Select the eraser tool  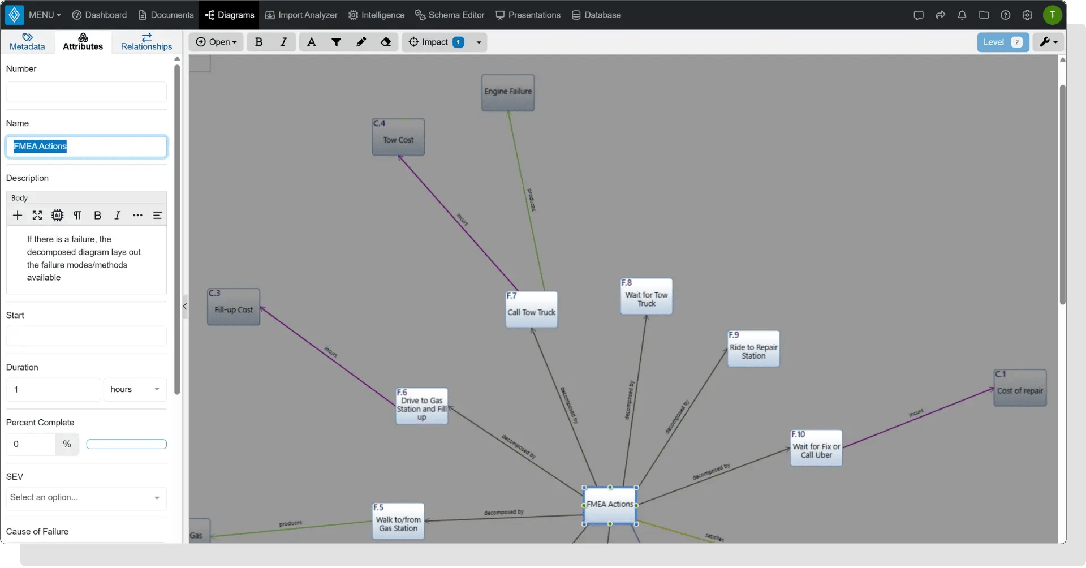(386, 42)
